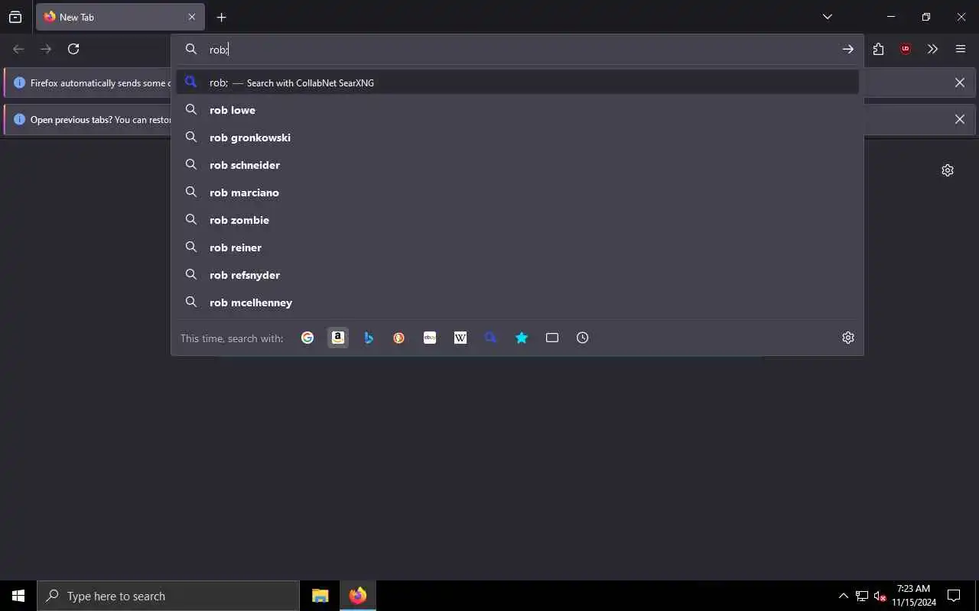This screenshot has width=979, height=611.
Task: Click Firefox icon in taskbar
Action: tap(357, 596)
